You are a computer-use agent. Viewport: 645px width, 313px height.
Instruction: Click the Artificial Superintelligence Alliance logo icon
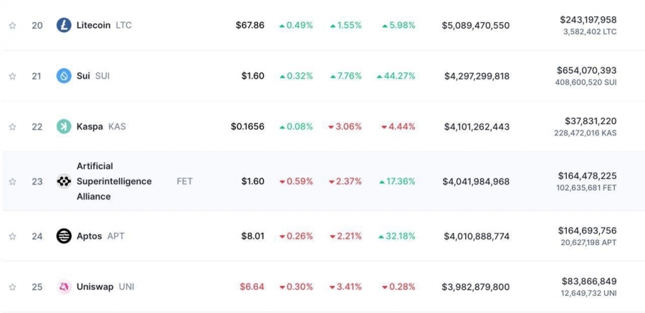(64, 181)
